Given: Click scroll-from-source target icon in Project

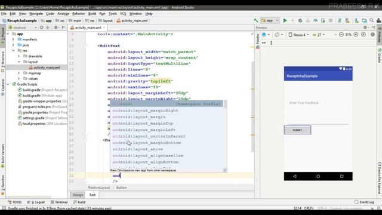Looking at the screenshot, I should [41, 27].
